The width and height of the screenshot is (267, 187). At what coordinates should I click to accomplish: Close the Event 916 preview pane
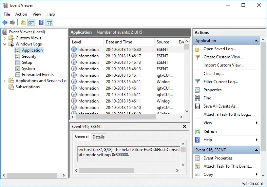coord(185,126)
